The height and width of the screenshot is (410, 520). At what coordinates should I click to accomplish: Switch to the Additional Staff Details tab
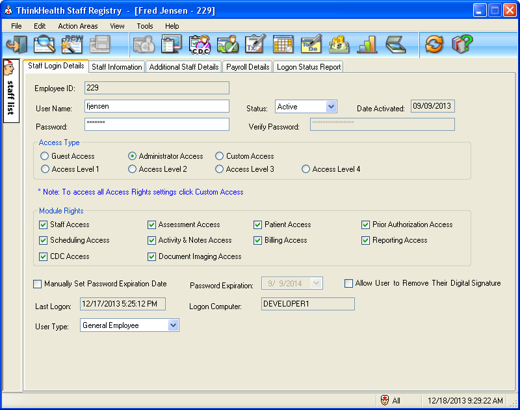tap(184, 67)
